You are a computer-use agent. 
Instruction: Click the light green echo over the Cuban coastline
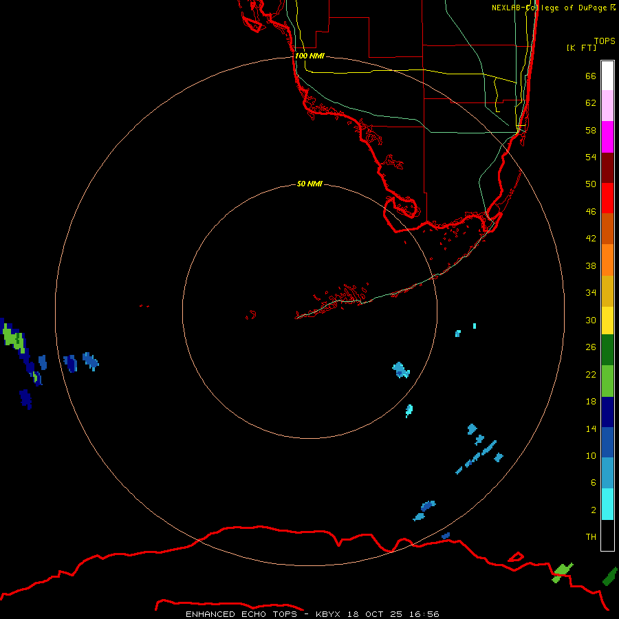(562, 572)
